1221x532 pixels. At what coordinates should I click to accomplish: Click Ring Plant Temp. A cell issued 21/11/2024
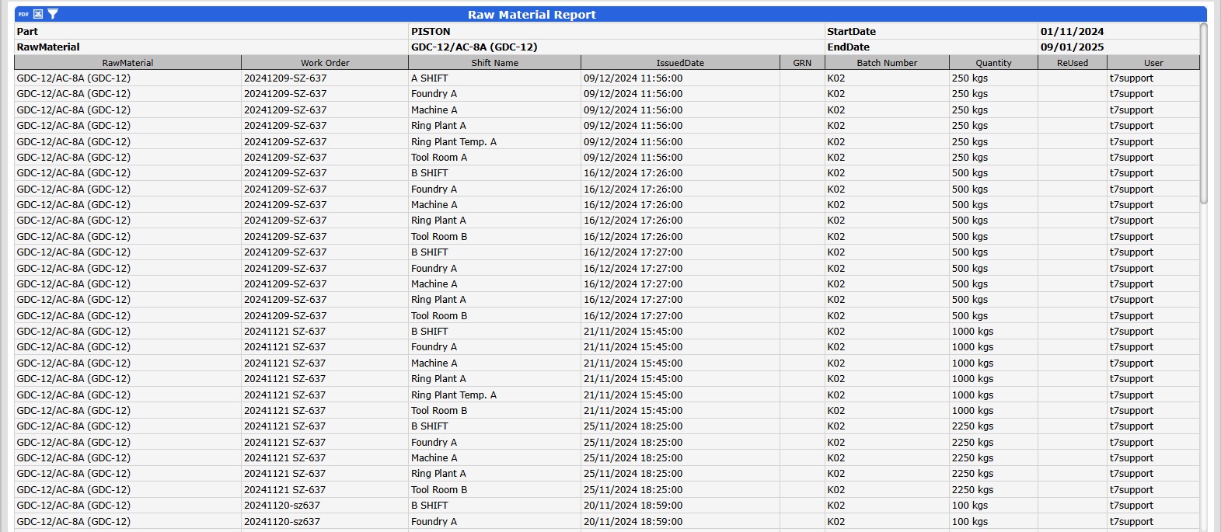click(x=494, y=395)
